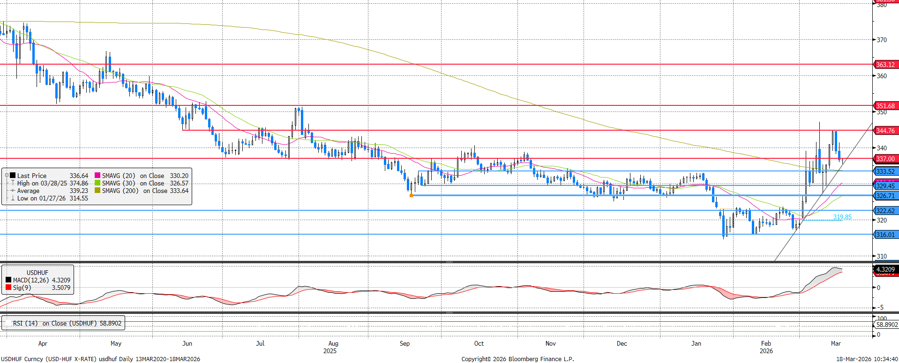Click the olive SMAVG (200) swatch
Viewport: 899px width, 363px height.
pos(97,191)
